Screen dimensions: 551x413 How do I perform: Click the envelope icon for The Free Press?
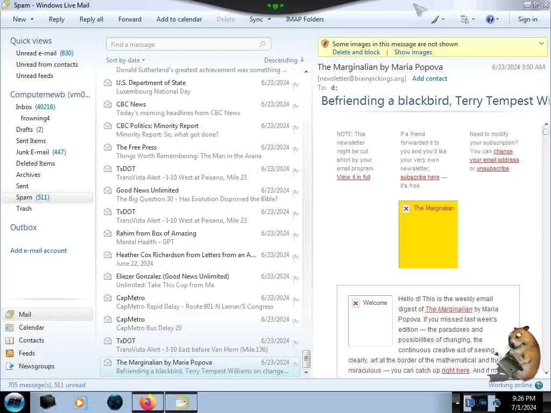[108, 147]
